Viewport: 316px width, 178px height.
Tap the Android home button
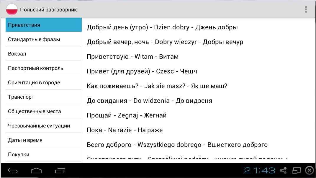[x=36, y=171]
